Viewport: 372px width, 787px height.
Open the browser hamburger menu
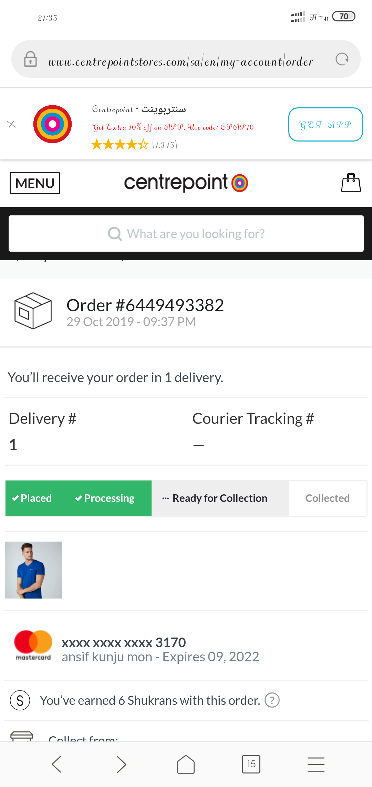coord(316,764)
